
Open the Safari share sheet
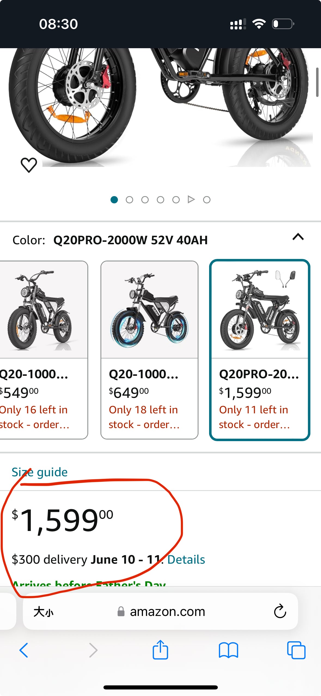coord(160,650)
